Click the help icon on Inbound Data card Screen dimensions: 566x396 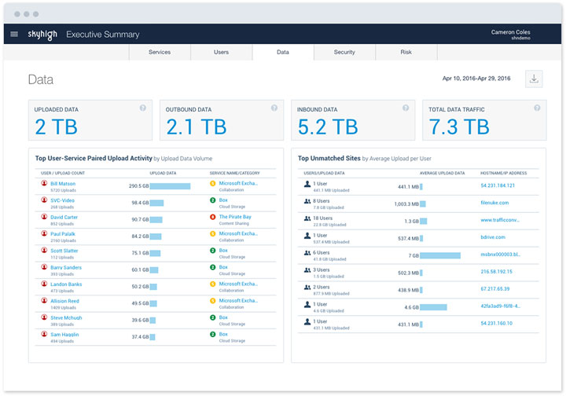[x=406, y=108]
